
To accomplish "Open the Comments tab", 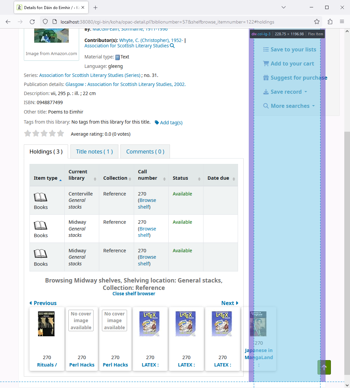I will pos(145,152).
